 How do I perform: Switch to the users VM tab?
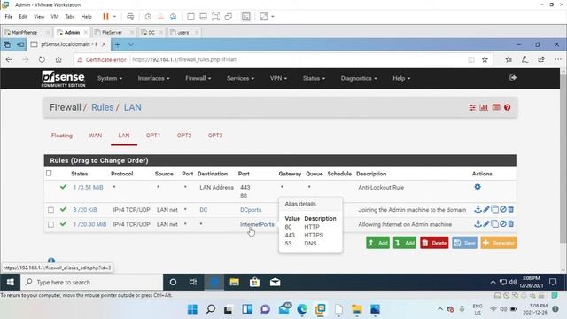click(183, 32)
